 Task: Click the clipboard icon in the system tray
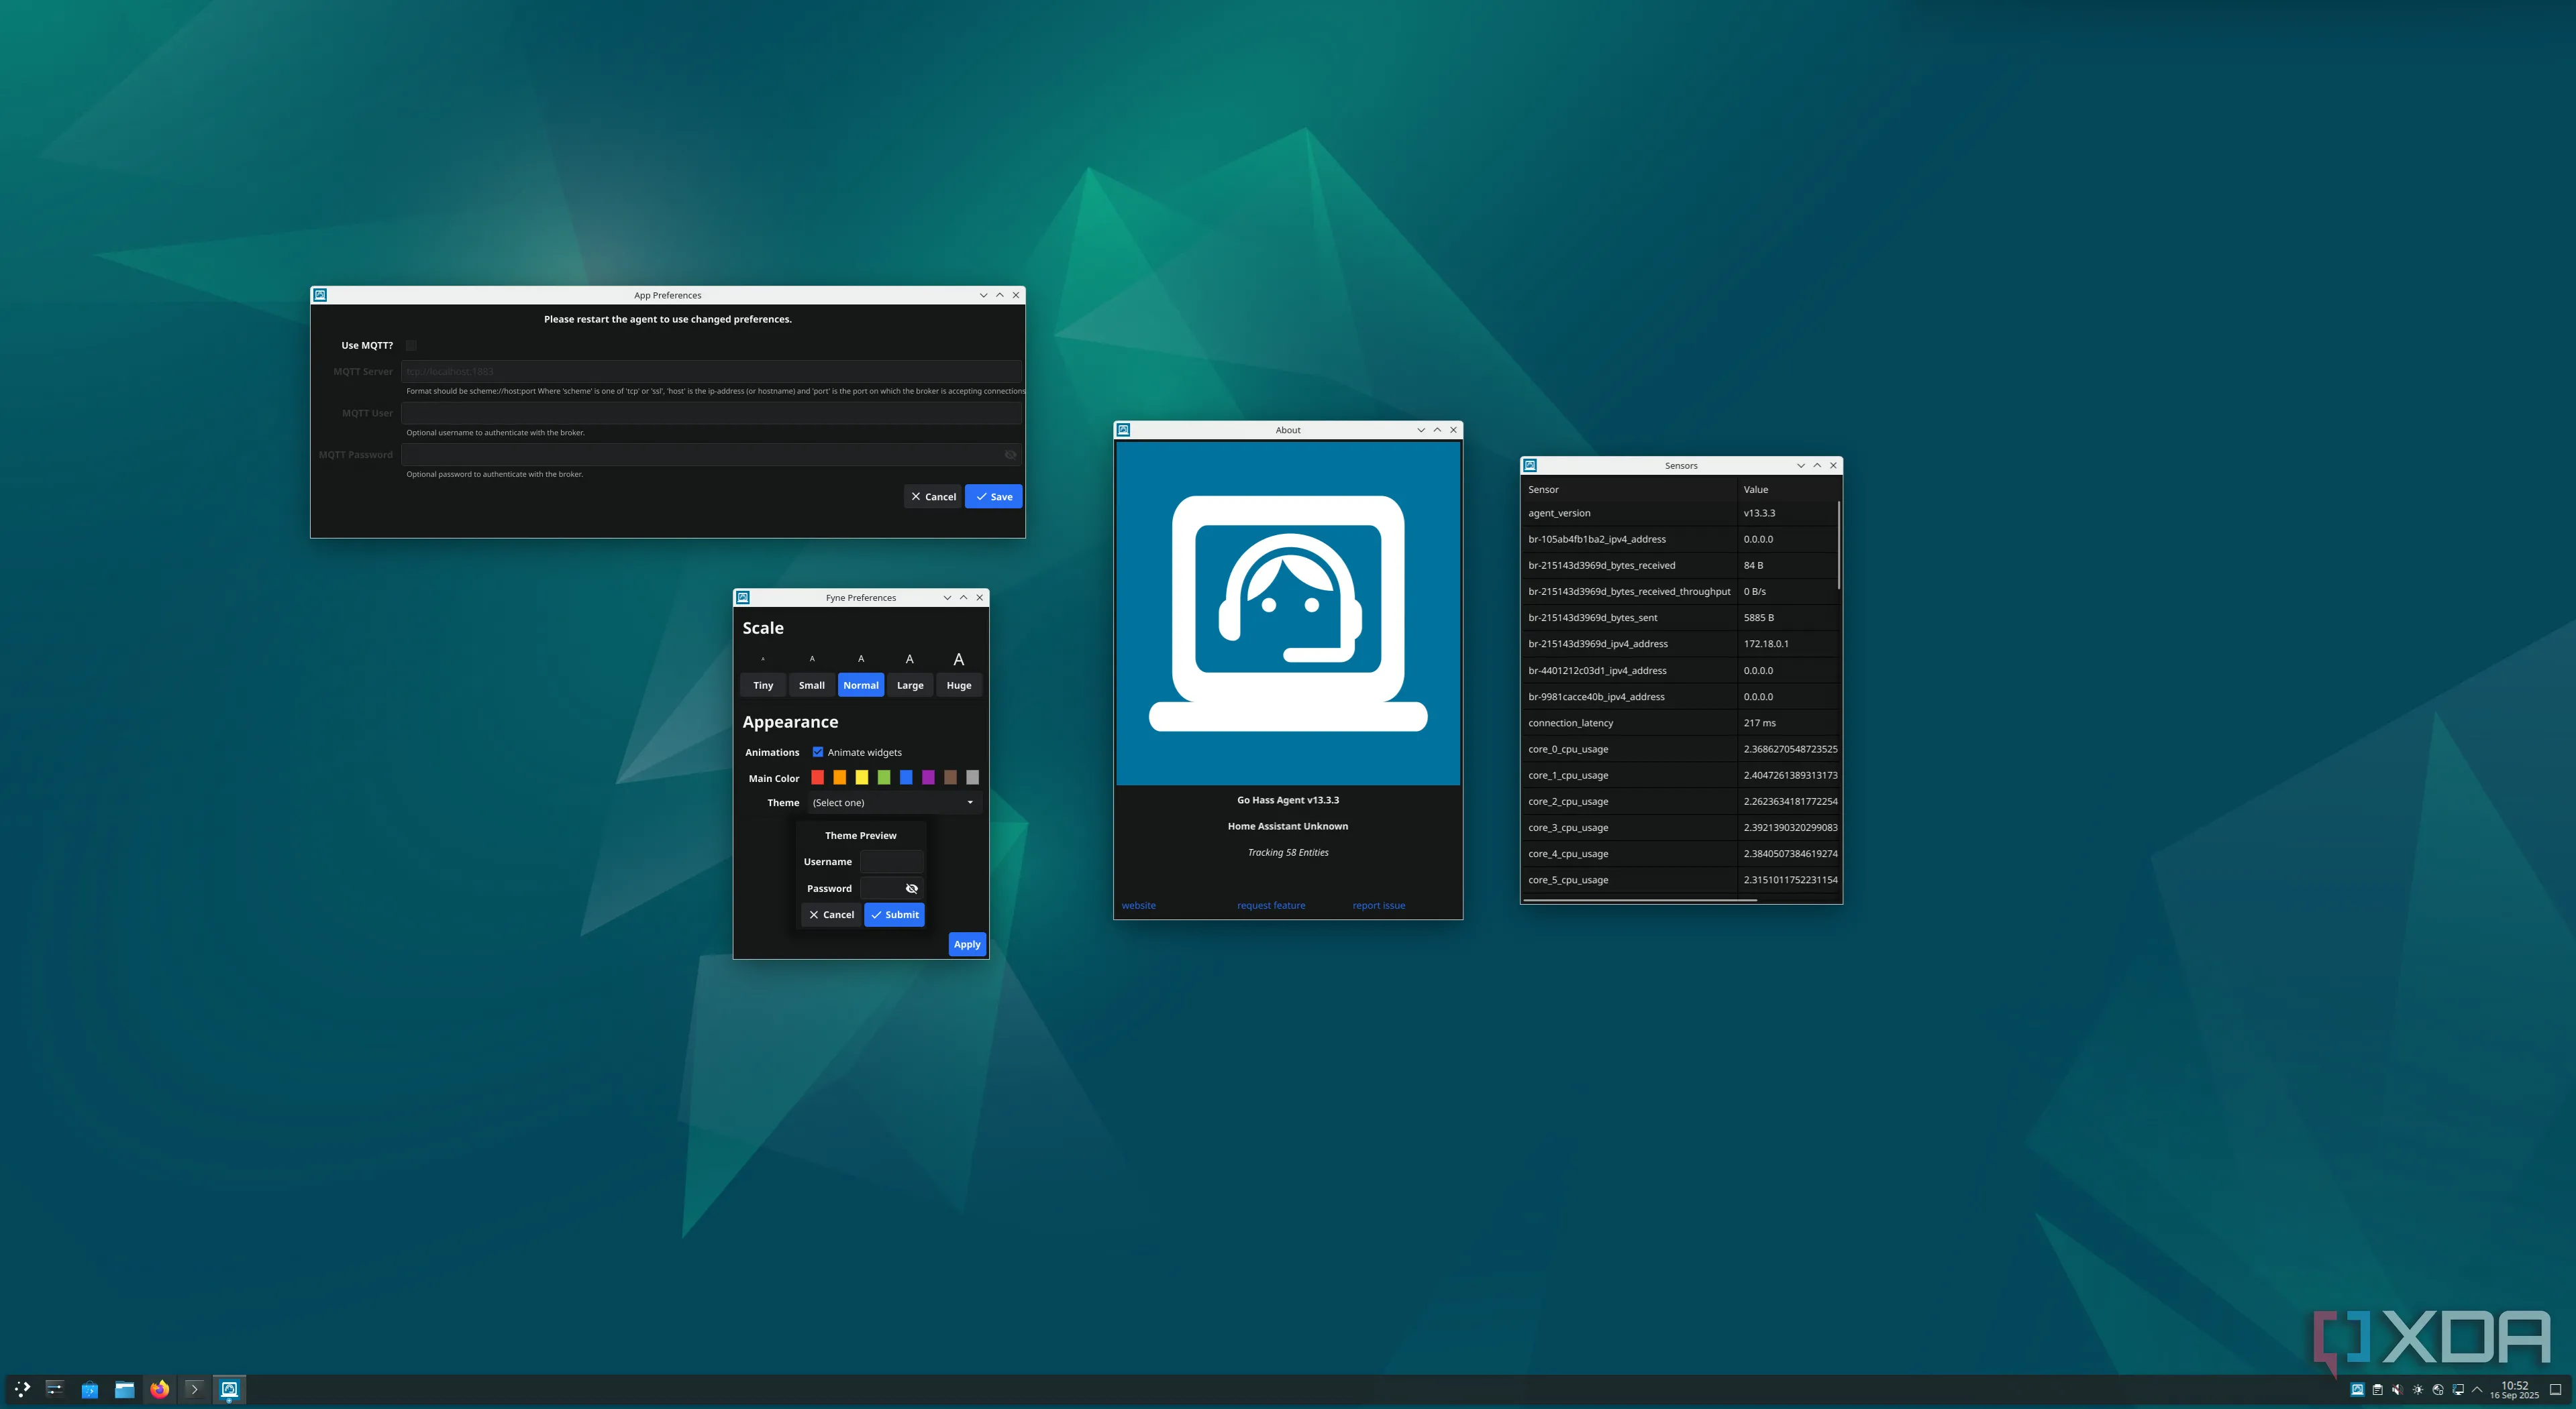coord(2378,1389)
